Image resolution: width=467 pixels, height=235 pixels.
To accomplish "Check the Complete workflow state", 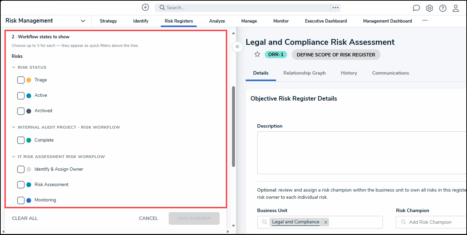I will tap(21, 140).
